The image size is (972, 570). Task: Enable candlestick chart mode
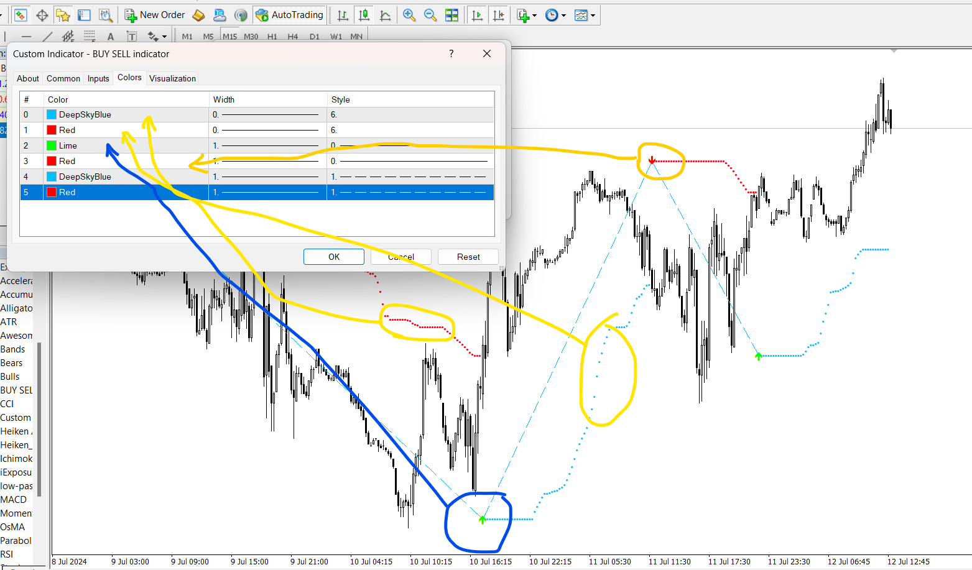(364, 15)
